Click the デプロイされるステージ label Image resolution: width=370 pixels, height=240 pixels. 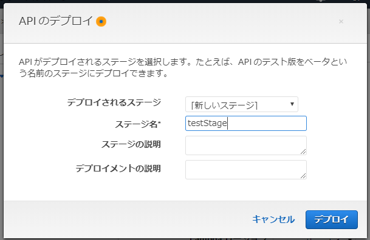point(114,102)
